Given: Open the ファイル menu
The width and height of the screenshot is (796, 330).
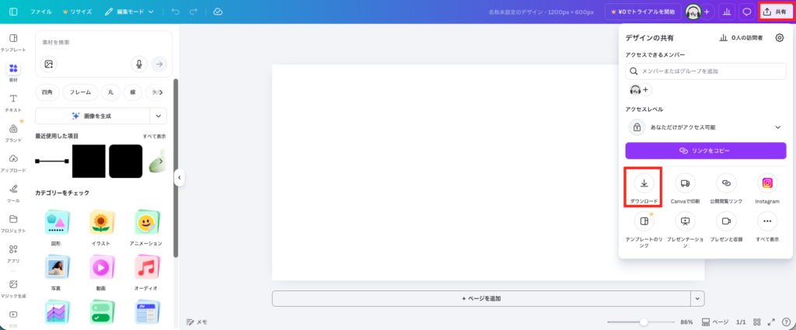Looking at the screenshot, I should tap(40, 12).
